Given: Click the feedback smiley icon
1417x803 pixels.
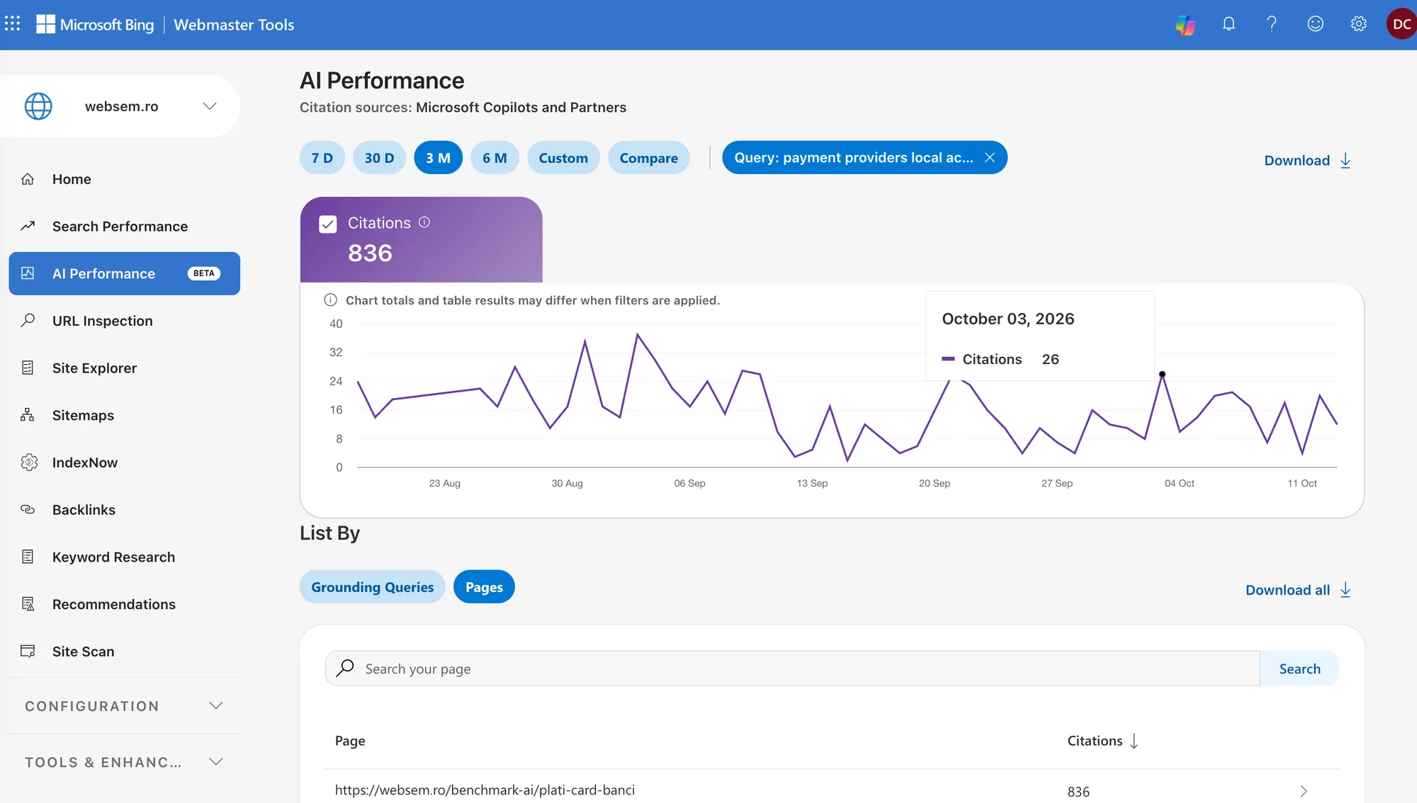Looking at the screenshot, I should click(1315, 24).
